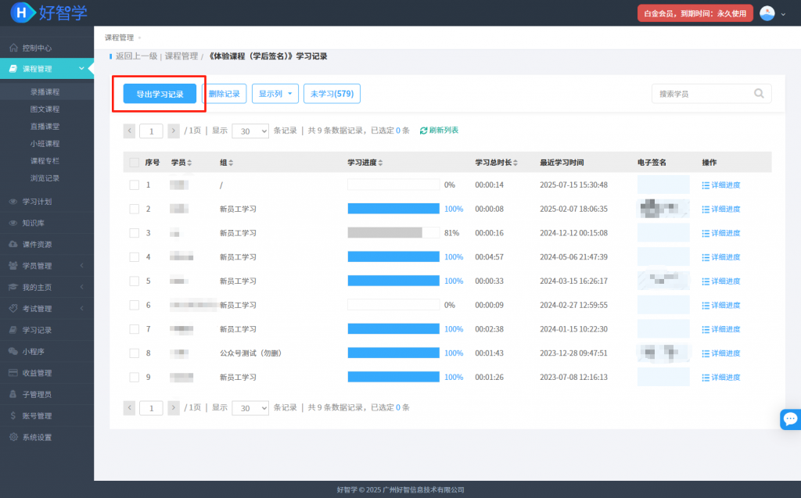Open 录播课程 submenu item

pyautogui.click(x=45, y=92)
